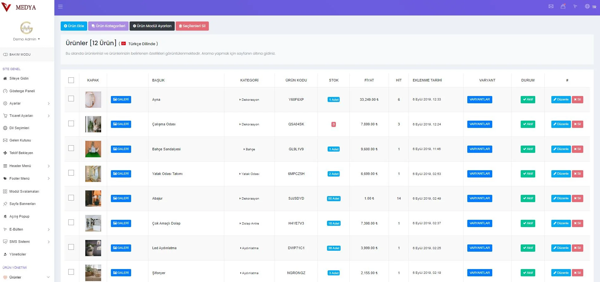Click the hamburger menu icon in top bar
Image resolution: width=600 pixels, height=282 pixels.
click(x=60, y=7)
